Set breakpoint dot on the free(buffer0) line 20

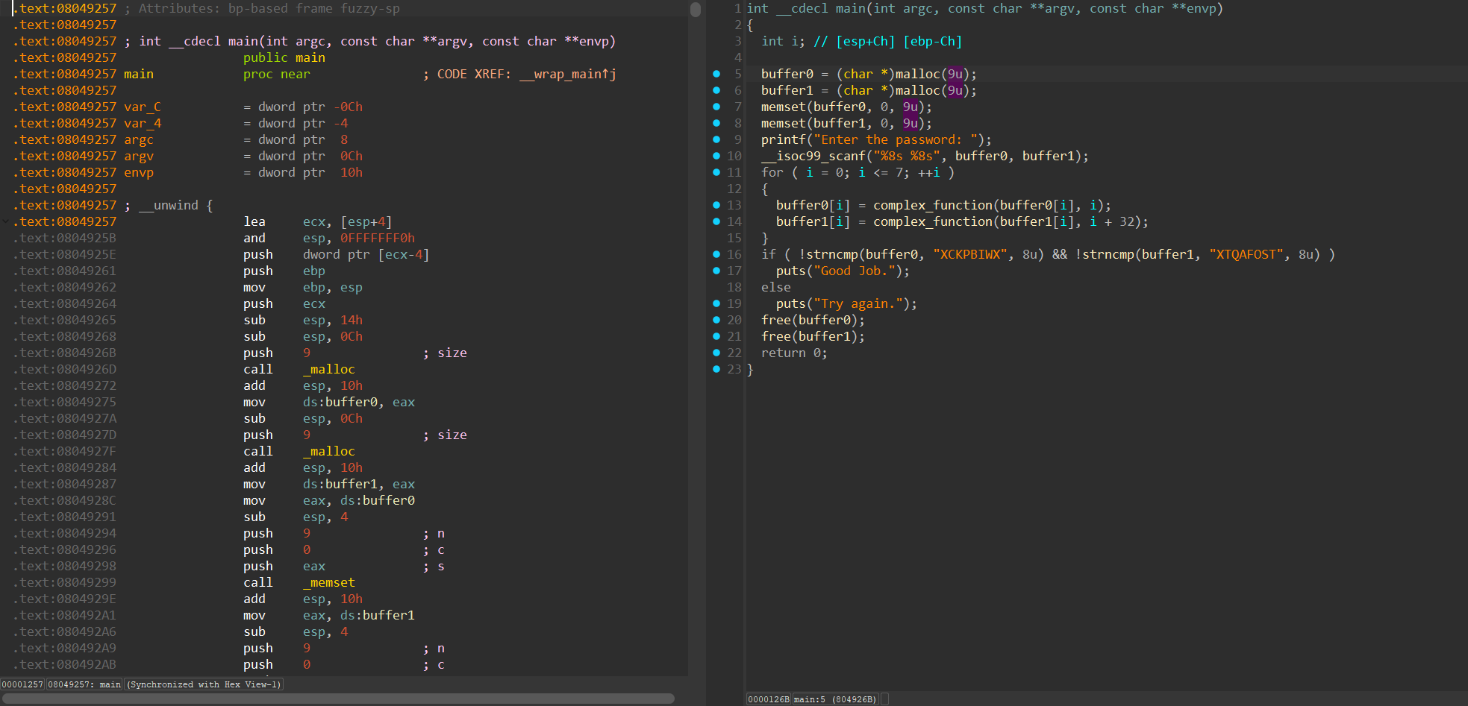coord(716,320)
